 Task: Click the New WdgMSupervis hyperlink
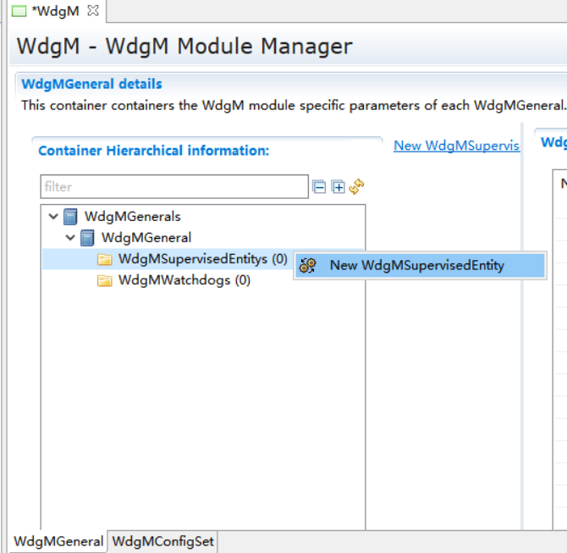pos(456,146)
